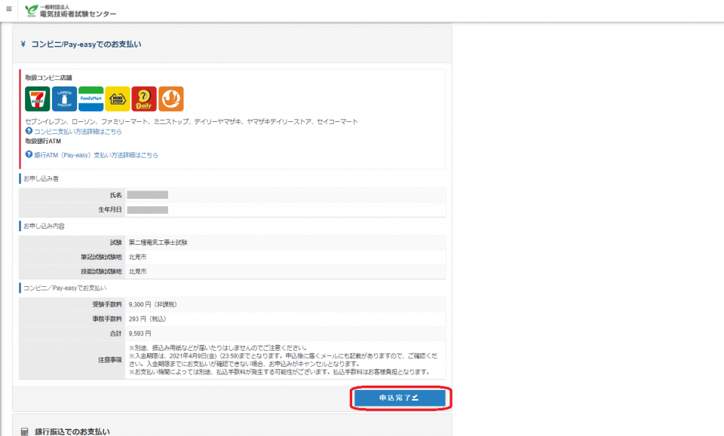The image size is (724, 436).
Task: Click the 電気技術者試験センター logo
Action: point(71,11)
